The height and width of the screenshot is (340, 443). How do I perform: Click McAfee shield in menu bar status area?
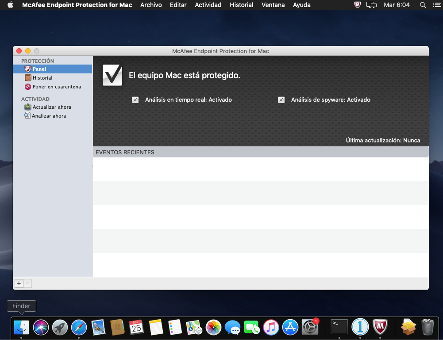358,5
